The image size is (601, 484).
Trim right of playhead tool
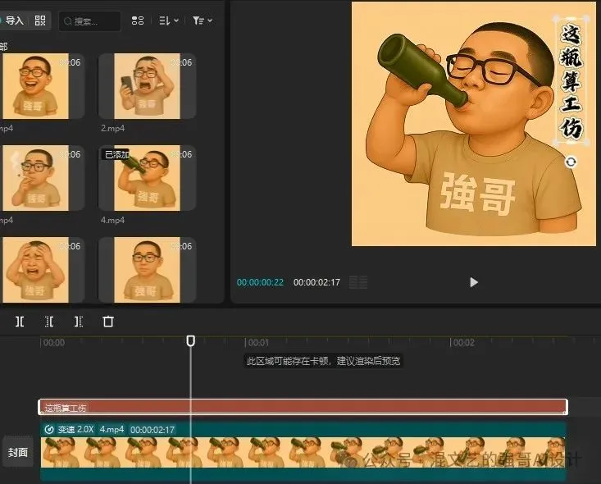[79, 322]
